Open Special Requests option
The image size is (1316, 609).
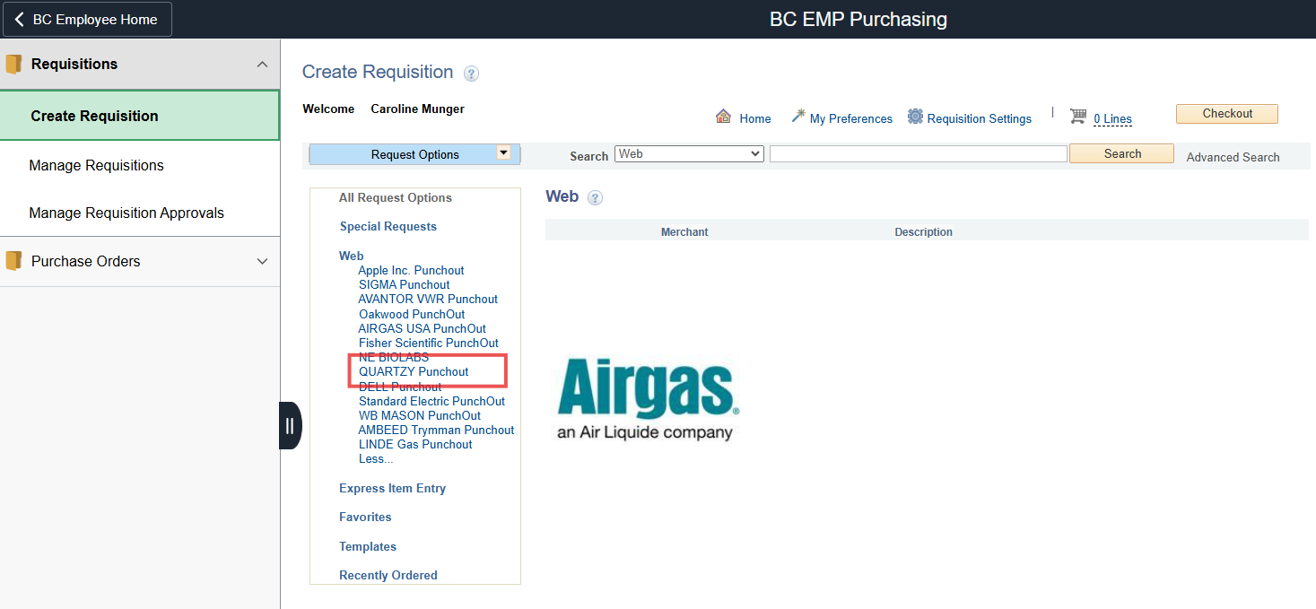pos(388,226)
